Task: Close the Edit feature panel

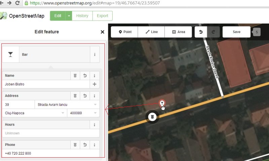Action: click(x=103, y=32)
